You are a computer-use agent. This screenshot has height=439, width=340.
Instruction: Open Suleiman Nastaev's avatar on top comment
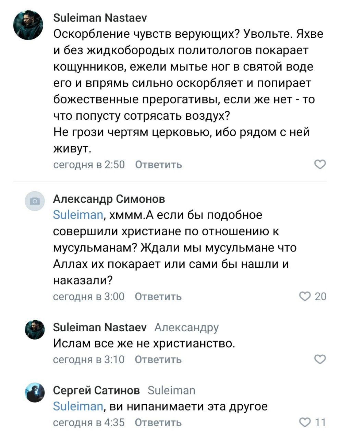(28, 25)
